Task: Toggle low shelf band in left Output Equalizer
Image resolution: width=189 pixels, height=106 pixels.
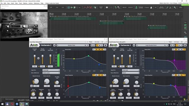Action: (97, 75)
